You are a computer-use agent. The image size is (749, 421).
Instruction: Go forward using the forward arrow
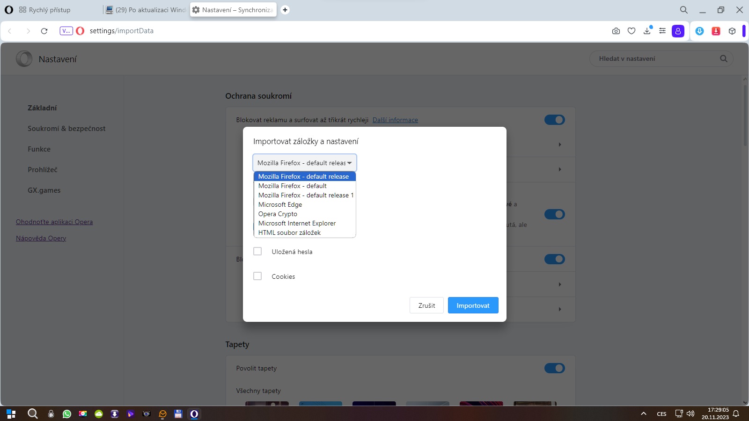coord(28,31)
